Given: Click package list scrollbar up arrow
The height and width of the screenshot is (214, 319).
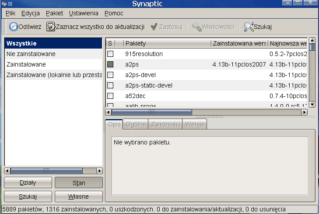Looking at the screenshot, I should [312, 41].
